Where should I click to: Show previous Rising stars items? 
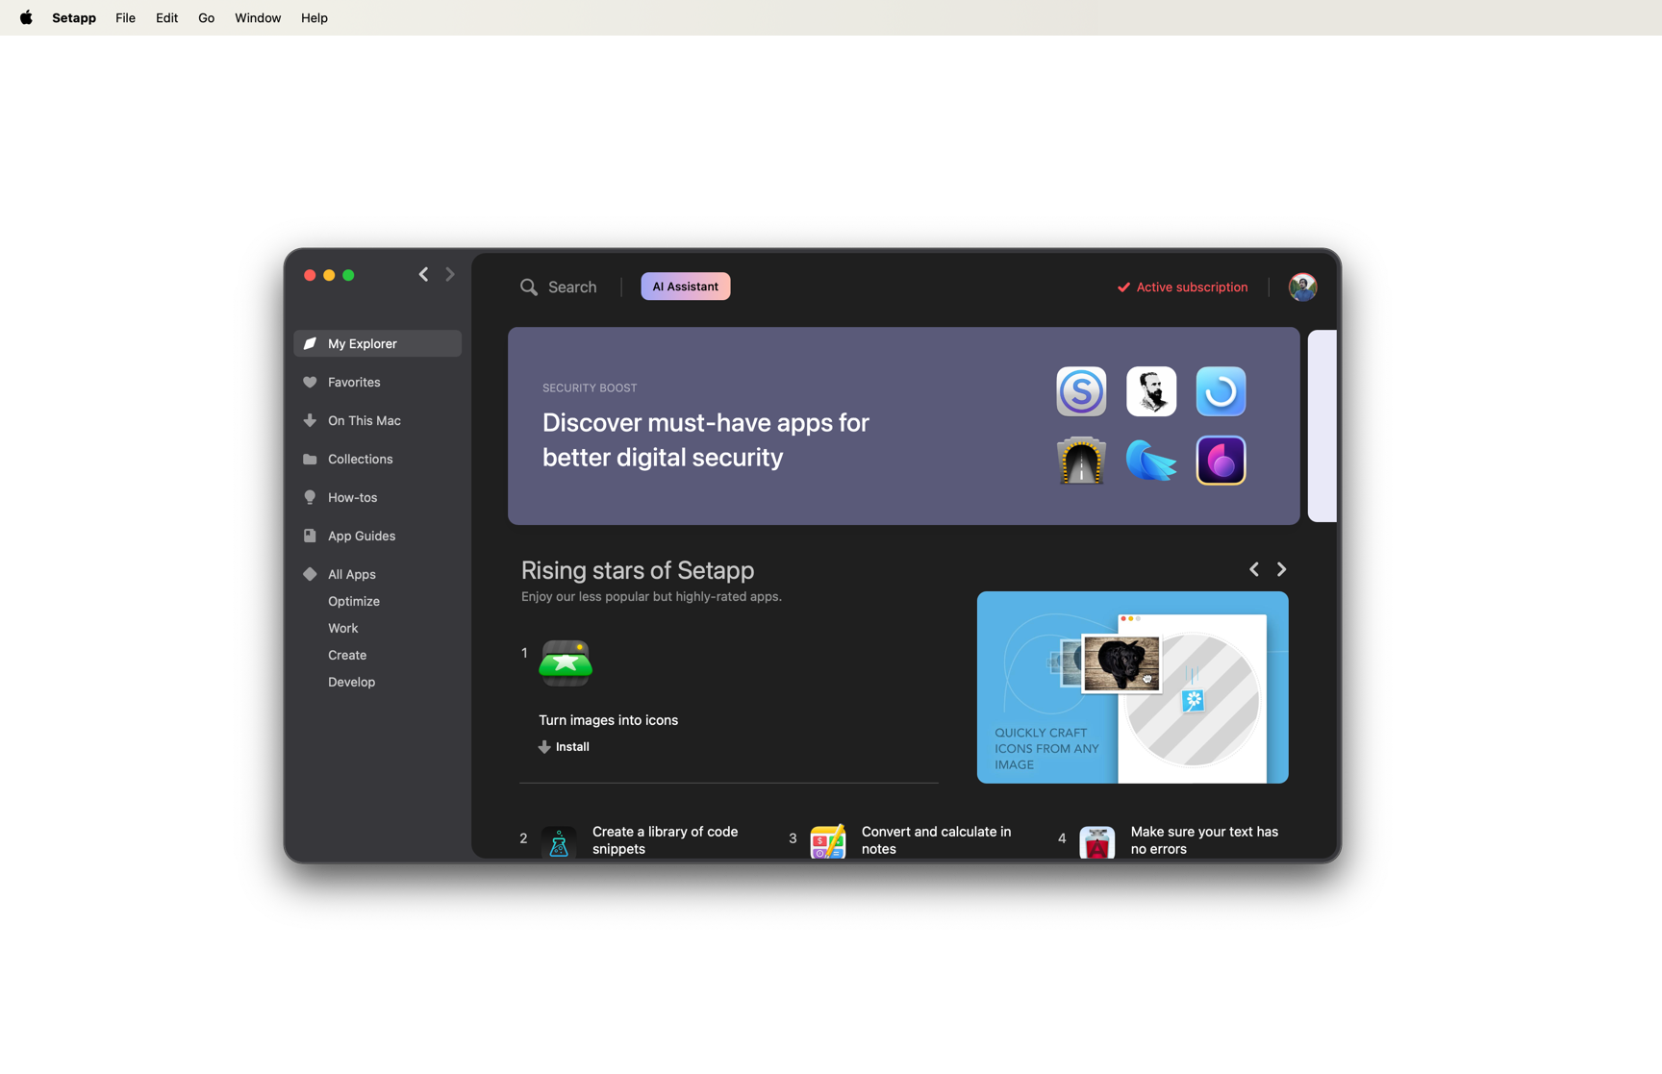click(x=1254, y=569)
